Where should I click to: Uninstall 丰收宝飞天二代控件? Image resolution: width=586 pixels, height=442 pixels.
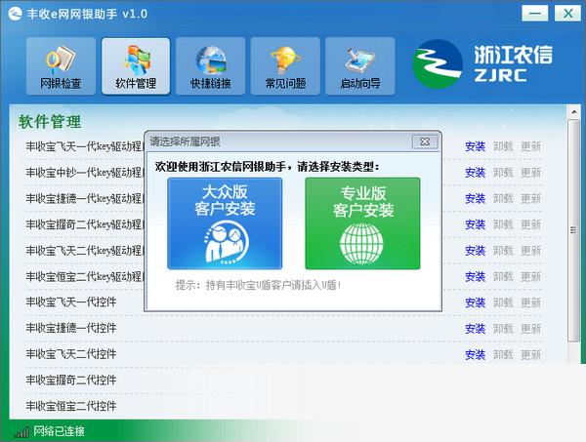(503, 354)
